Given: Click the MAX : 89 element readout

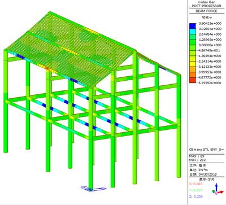Looking at the screenshot, I should point(197,156).
